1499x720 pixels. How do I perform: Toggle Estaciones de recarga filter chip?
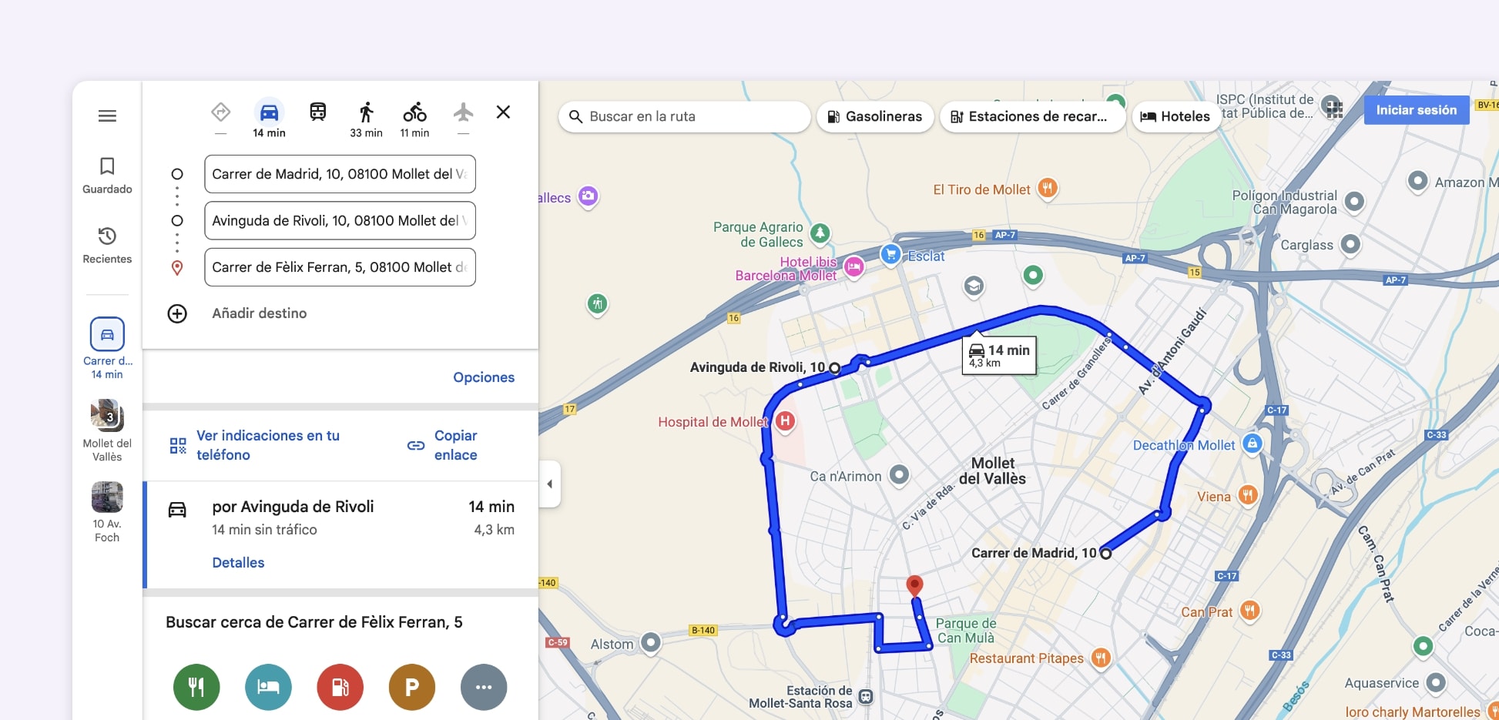1031,117
